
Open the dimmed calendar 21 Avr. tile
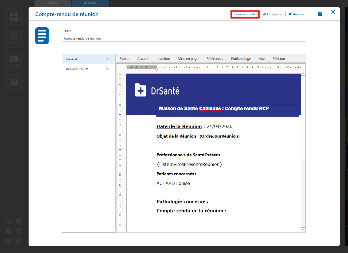coord(14,38)
